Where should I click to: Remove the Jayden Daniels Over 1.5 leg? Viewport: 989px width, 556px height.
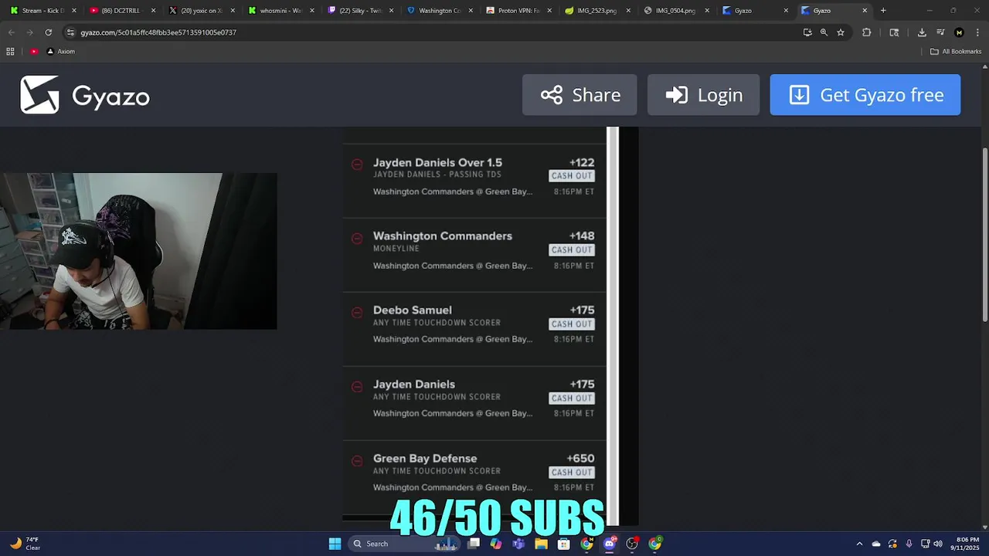357,164
